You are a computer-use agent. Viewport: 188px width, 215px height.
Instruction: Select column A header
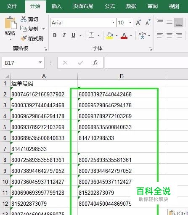pyautogui.click(x=44, y=76)
